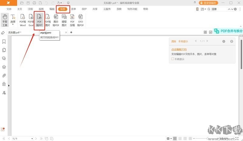Click the zoom slider in status bar
Viewport: 243px width, 141px height.
pyautogui.click(x=207, y=139)
